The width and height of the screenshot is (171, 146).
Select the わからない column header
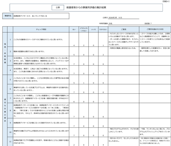pos(102,29)
